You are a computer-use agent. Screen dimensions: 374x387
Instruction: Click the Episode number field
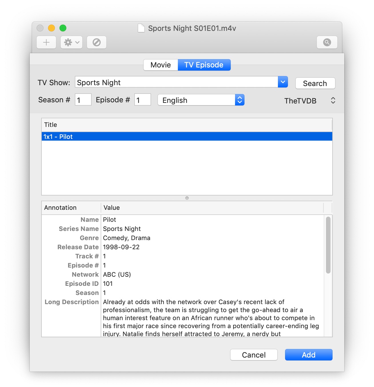tap(143, 100)
